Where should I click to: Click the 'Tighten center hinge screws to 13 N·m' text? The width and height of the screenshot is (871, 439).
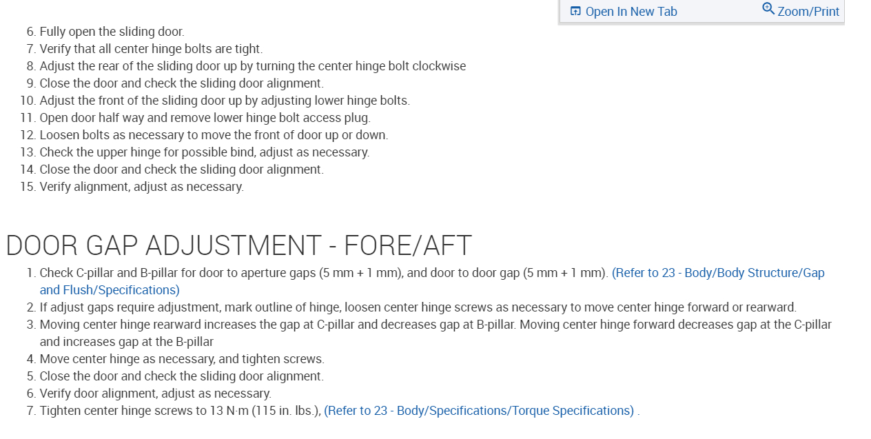coord(181,411)
